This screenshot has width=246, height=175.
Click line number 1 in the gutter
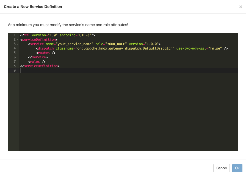tap(14, 35)
